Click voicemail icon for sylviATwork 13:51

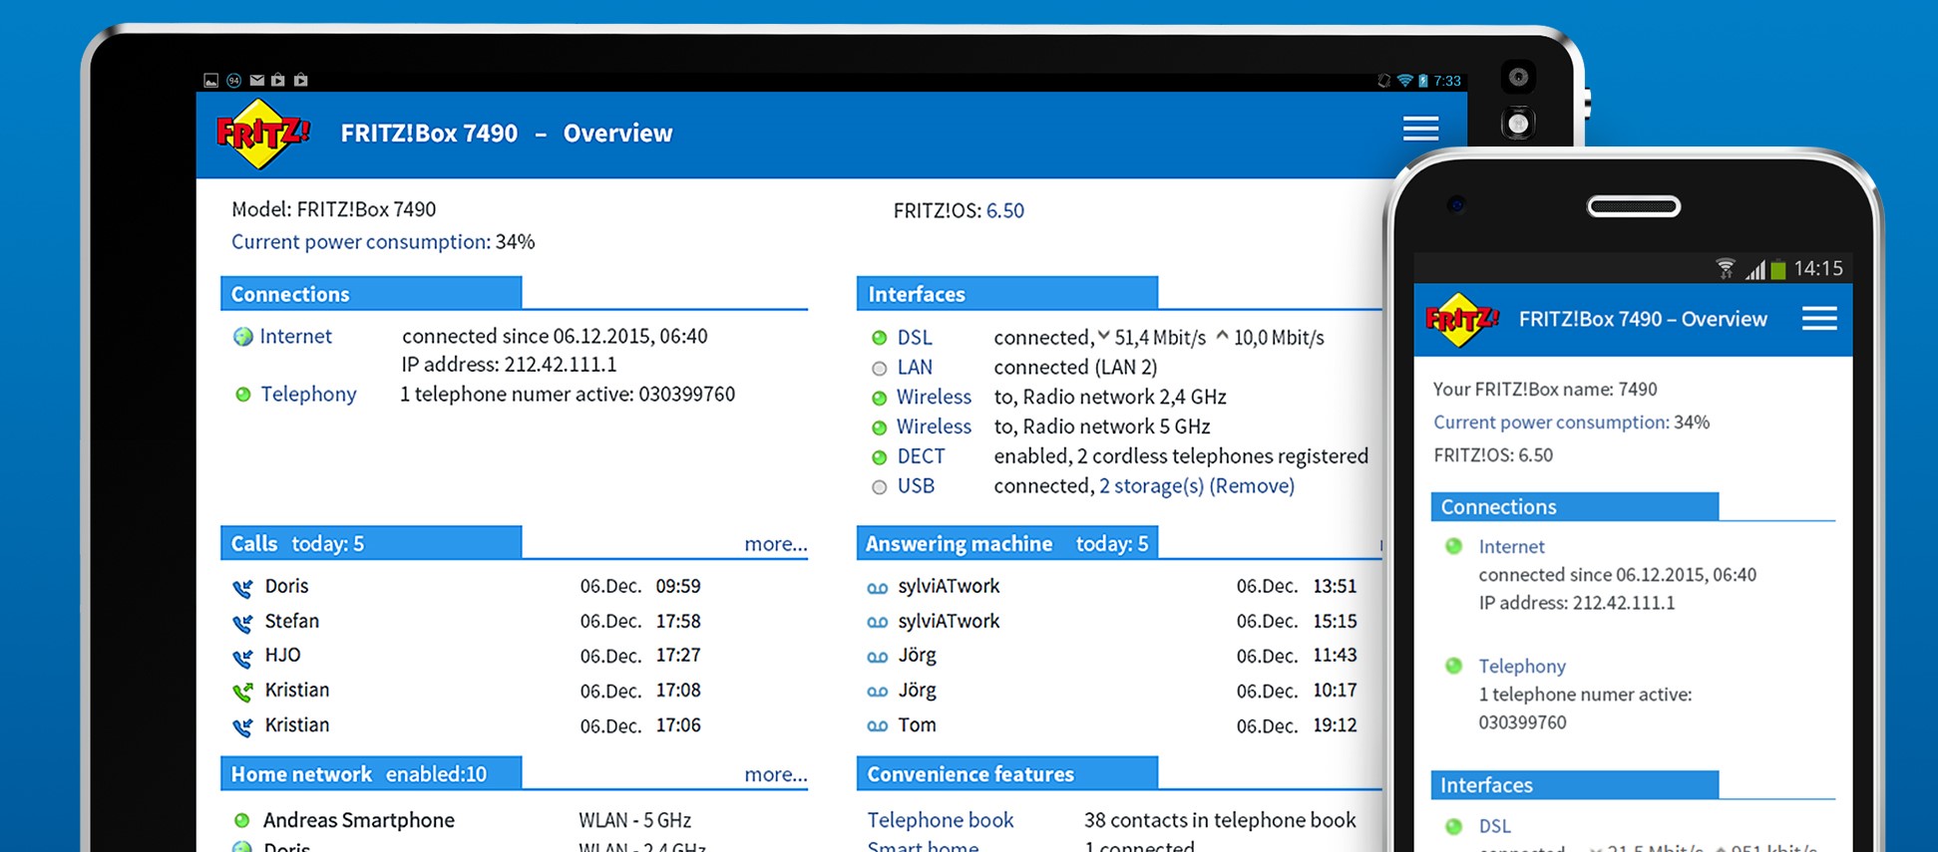click(x=878, y=588)
